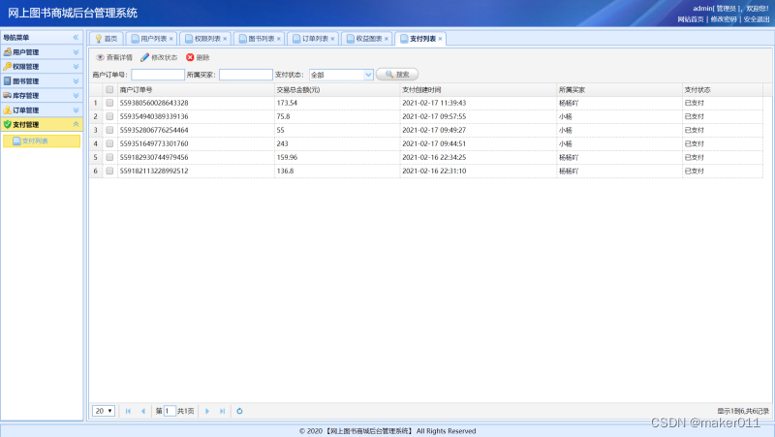Switch to the 首页 tab
This screenshot has width=775, height=437.
click(107, 39)
